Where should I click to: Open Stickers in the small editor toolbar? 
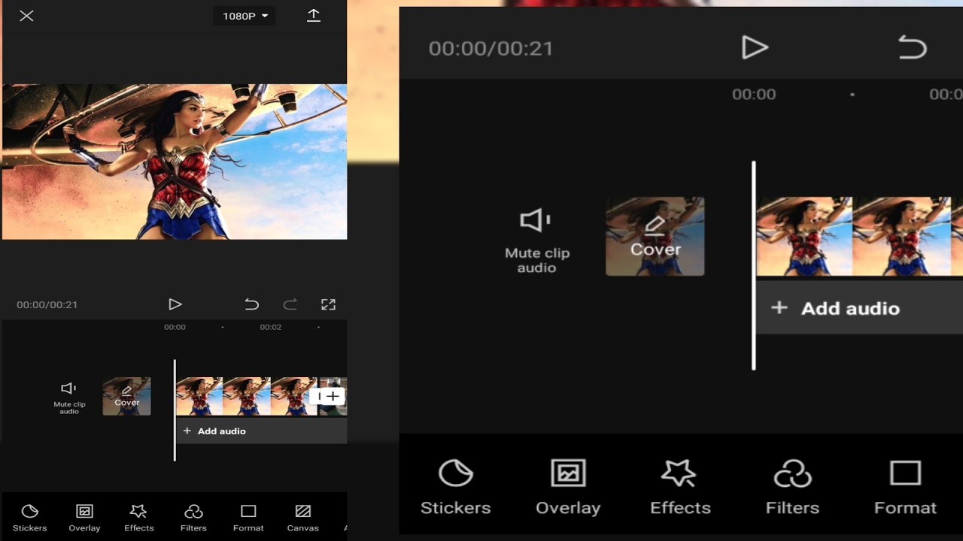[30, 518]
